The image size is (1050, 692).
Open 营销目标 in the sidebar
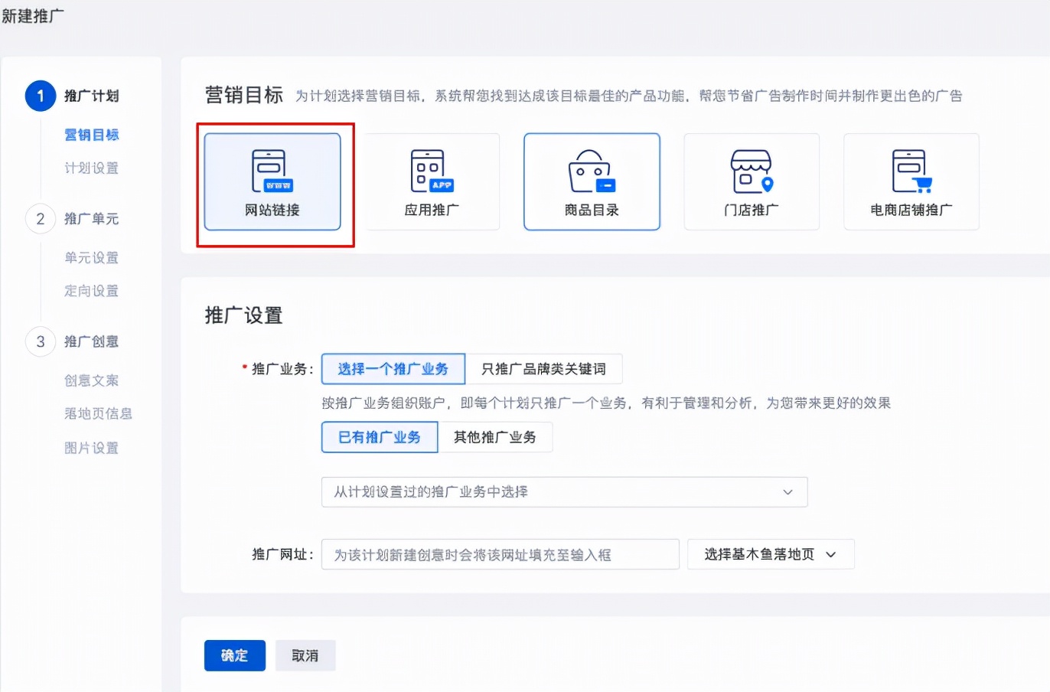coord(92,135)
